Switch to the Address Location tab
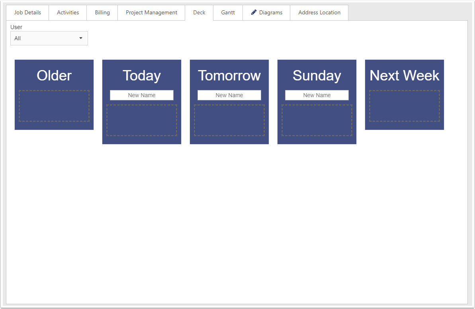The width and height of the screenshot is (475, 309). point(319,13)
